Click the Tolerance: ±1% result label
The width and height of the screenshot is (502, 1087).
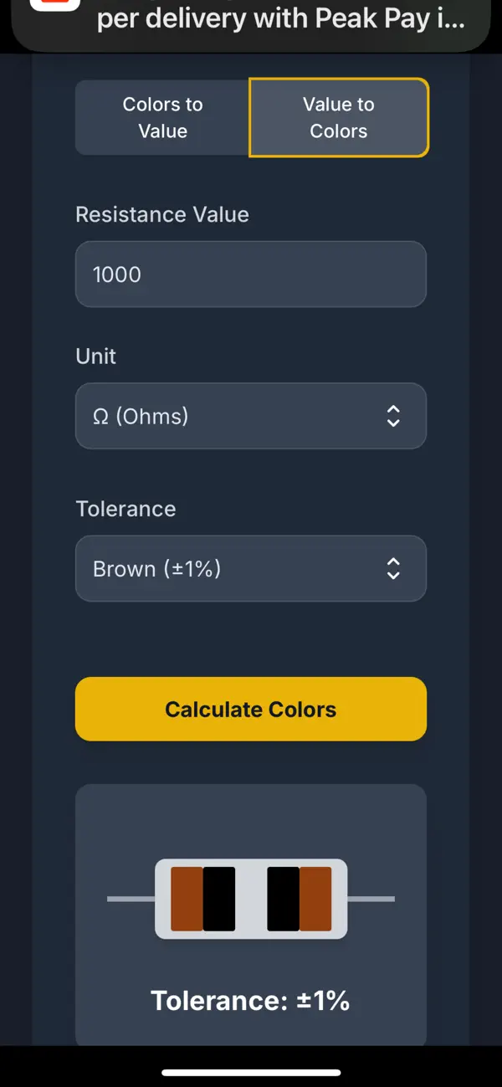click(x=251, y=1000)
